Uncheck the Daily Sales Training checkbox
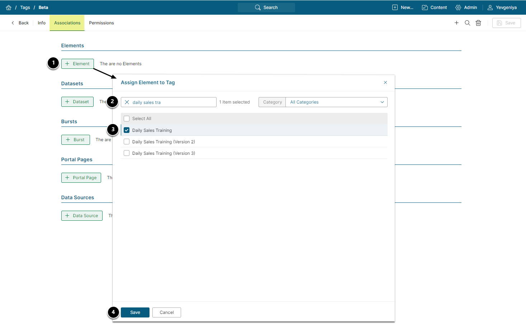 click(x=127, y=130)
